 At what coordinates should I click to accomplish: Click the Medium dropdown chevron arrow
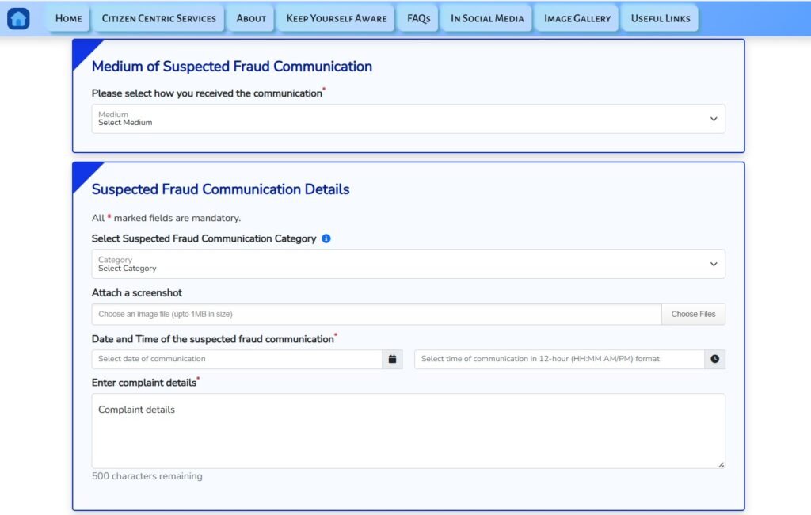[714, 119]
